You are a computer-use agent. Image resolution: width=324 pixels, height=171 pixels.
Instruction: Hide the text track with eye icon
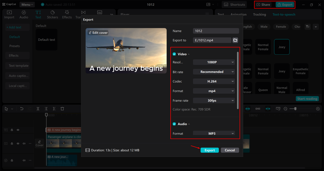point(18,130)
